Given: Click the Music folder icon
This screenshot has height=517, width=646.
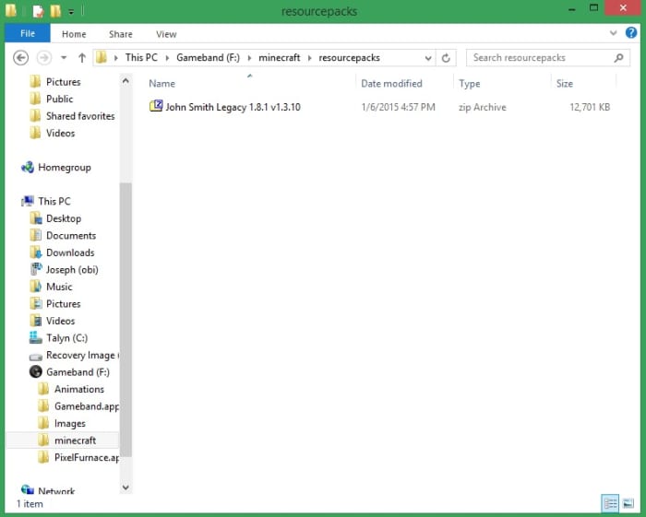Looking at the screenshot, I should point(36,287).
